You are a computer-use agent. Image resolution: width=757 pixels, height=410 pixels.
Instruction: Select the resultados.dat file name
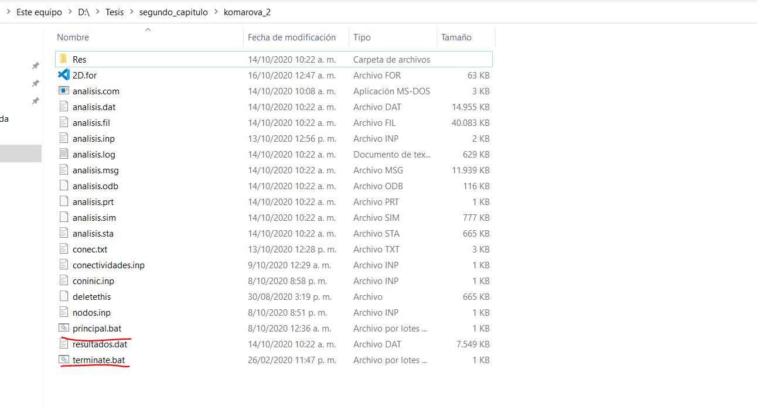pyautogui.click(x=100, y=344)
